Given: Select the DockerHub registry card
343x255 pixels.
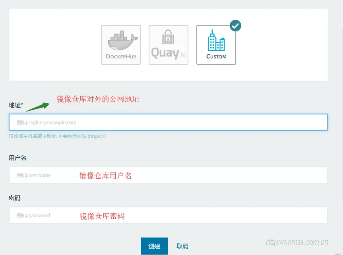Looking at the screenshot, I should pos(121,45).
